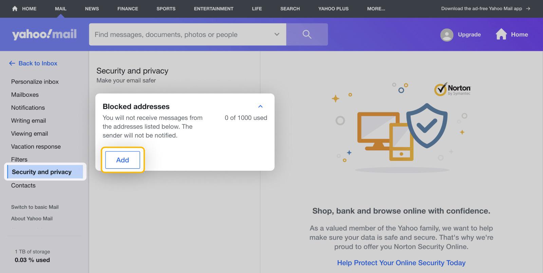Open FINANCE in the top navigation
The width and height of the screenshot is (543, 273).
click(128, 8)
